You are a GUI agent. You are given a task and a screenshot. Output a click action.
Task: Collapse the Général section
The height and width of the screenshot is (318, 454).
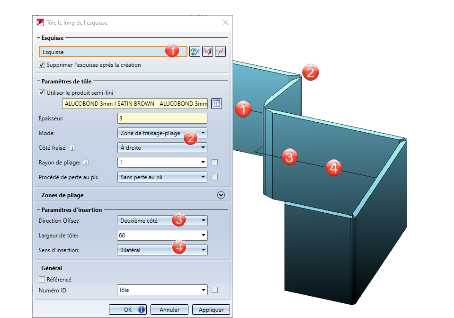pyautogui.click(x=38, y=268)
